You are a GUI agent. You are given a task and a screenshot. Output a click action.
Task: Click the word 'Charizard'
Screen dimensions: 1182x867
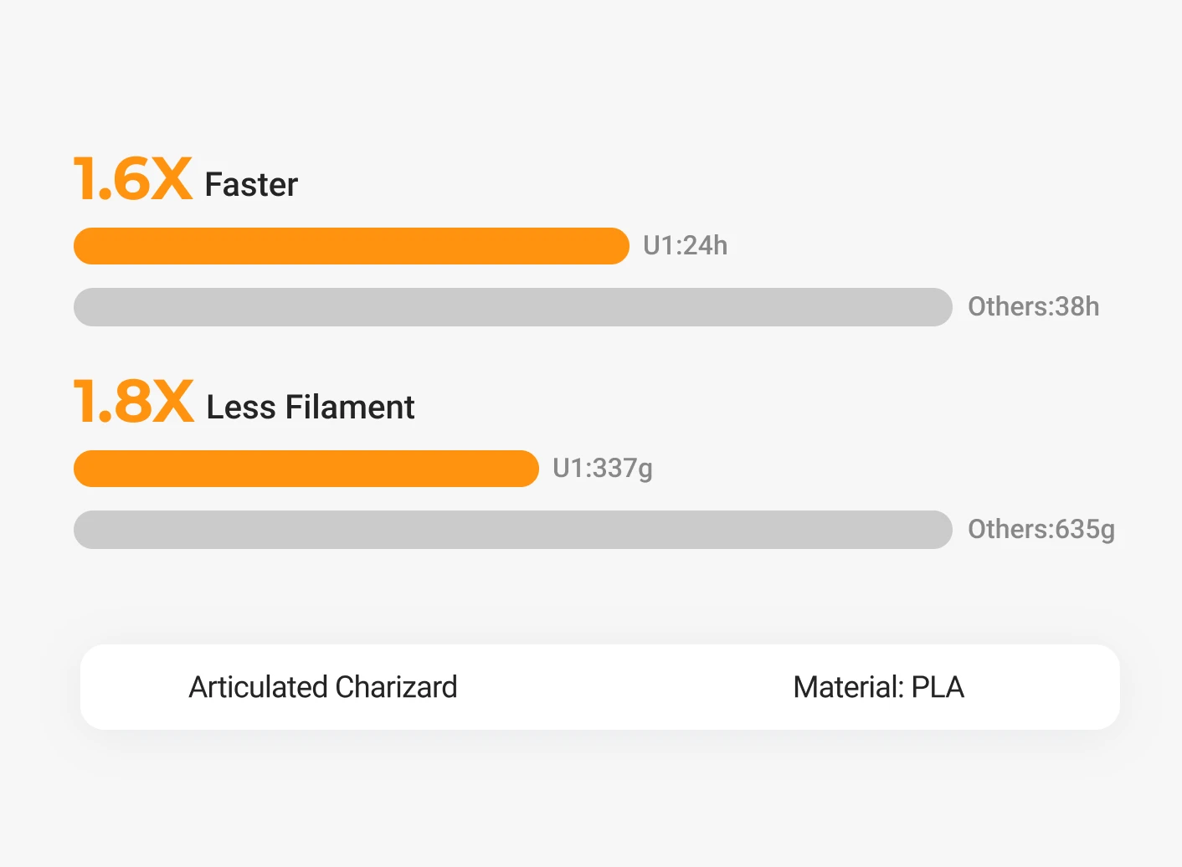tap(397, 687)
